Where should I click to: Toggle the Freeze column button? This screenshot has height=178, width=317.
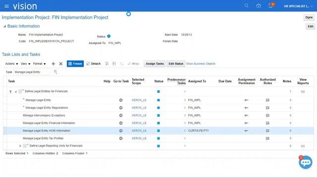(x=75, y=64)
